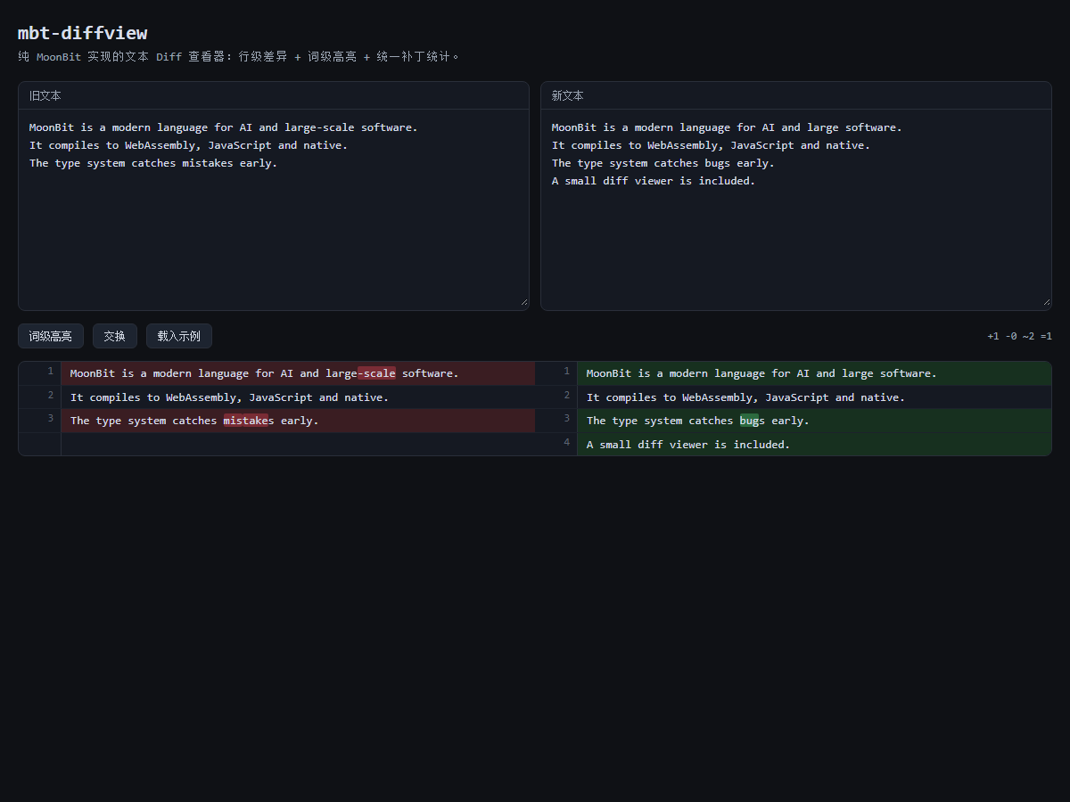Click the mbt-diffview page title
The width and height of the screenshot is (1070, 802).
(x=82, y=33)
